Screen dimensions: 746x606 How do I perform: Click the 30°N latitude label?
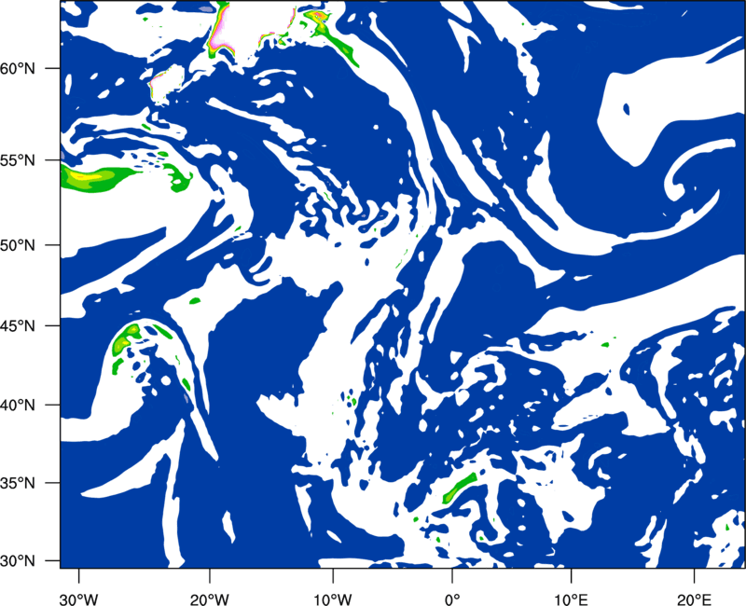pos(18,561)
